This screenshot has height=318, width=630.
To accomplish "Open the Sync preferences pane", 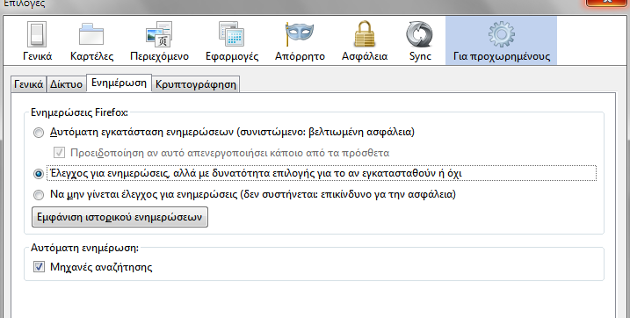I will (x=420, y=40).
